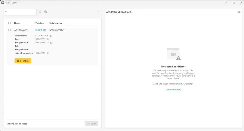Open IP settings for the device
Image resolution: width=244 pixels, height=131 pixels.
(x=23, y=61)
